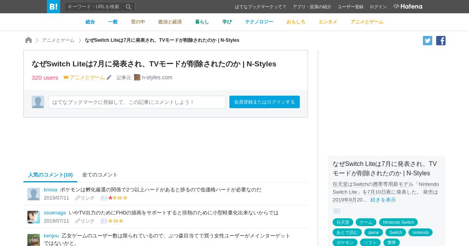Click ユーザー登録 in the header

(x=351, y=7)
